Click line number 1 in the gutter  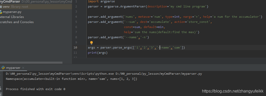76,2
